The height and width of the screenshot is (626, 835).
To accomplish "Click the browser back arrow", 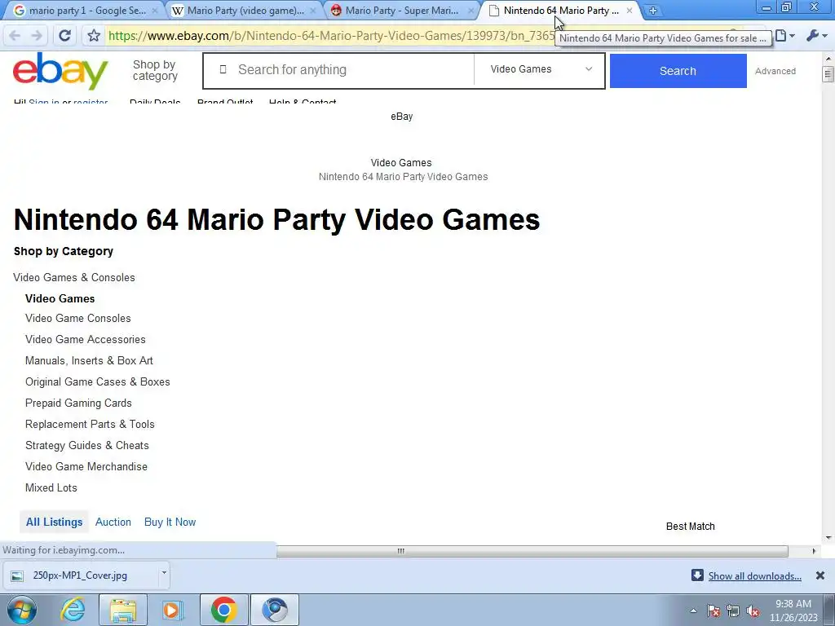I will [15, 36].
